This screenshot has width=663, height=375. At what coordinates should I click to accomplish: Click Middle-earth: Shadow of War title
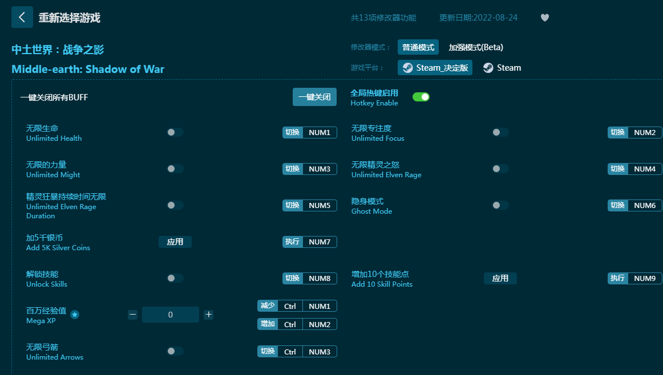pyautogui.click(x=88, y=70)
